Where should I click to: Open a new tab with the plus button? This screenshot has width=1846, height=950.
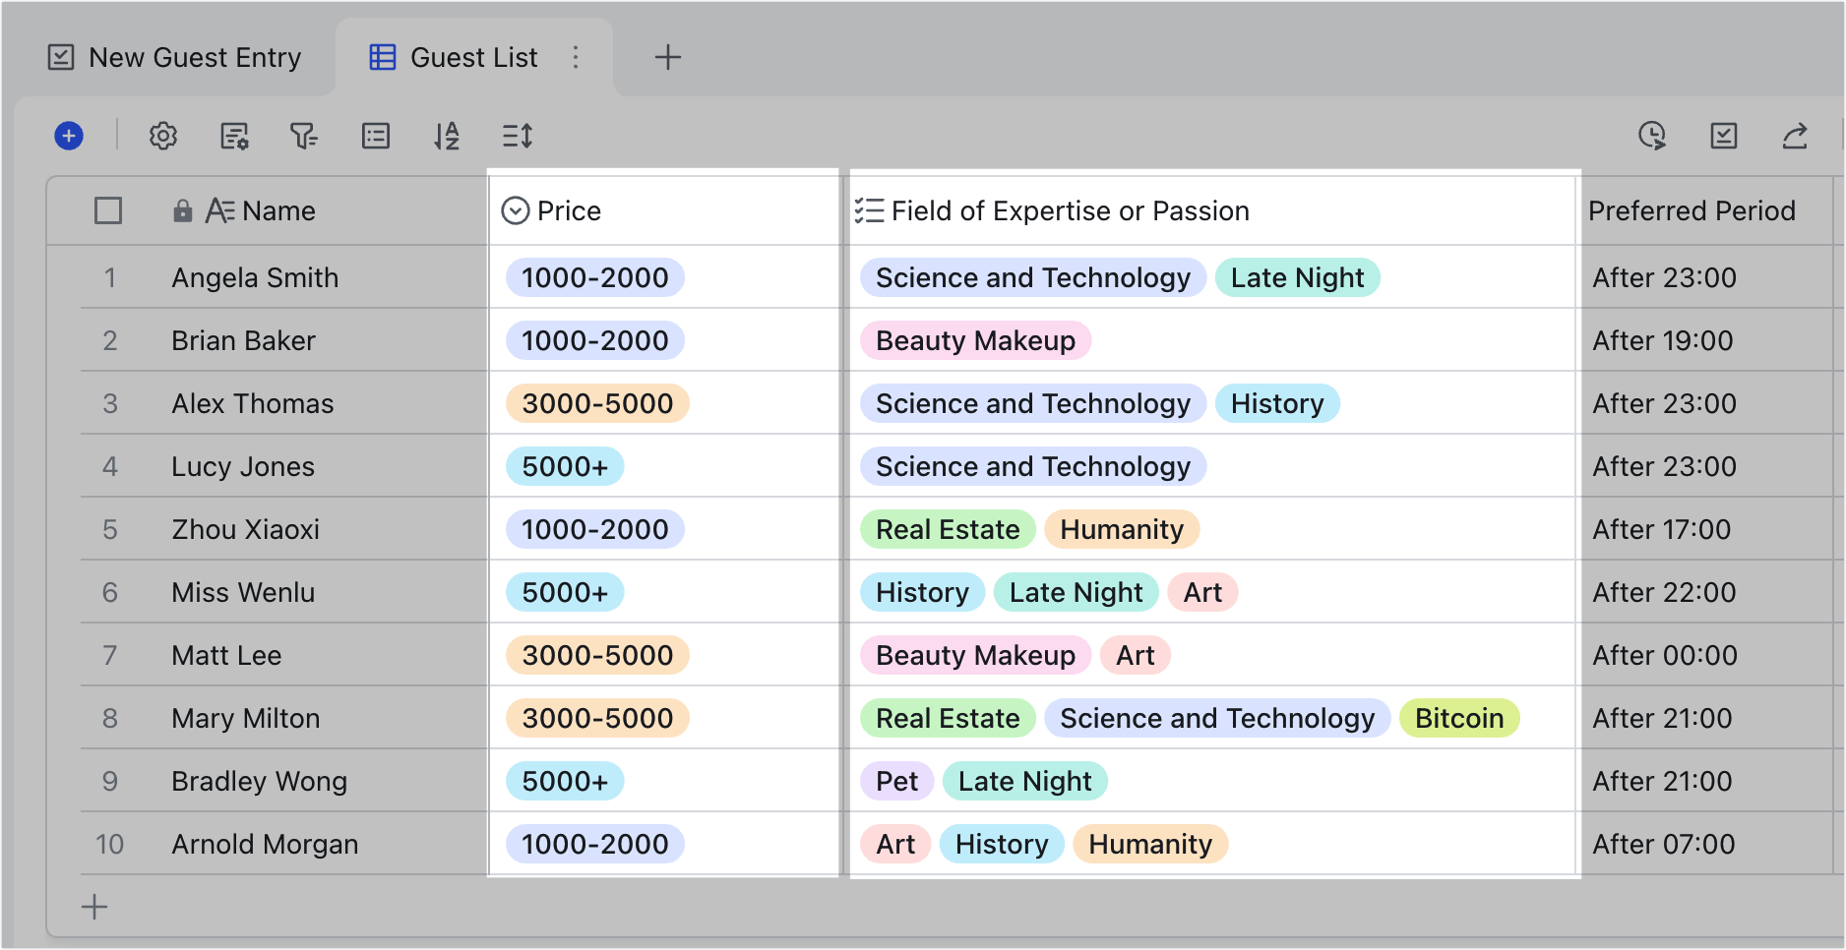click(668, 57)
